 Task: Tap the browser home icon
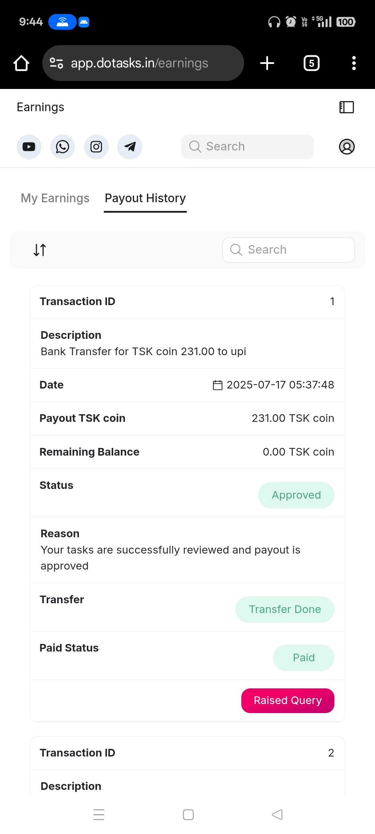21,63
